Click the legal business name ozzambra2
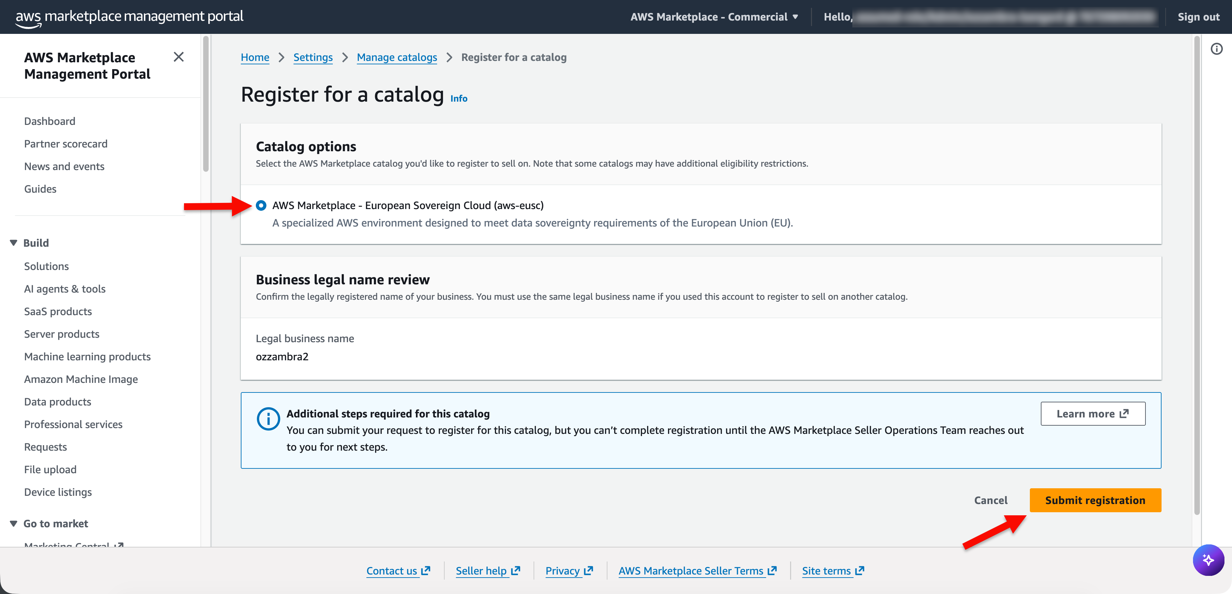 (x=282, y=357)
